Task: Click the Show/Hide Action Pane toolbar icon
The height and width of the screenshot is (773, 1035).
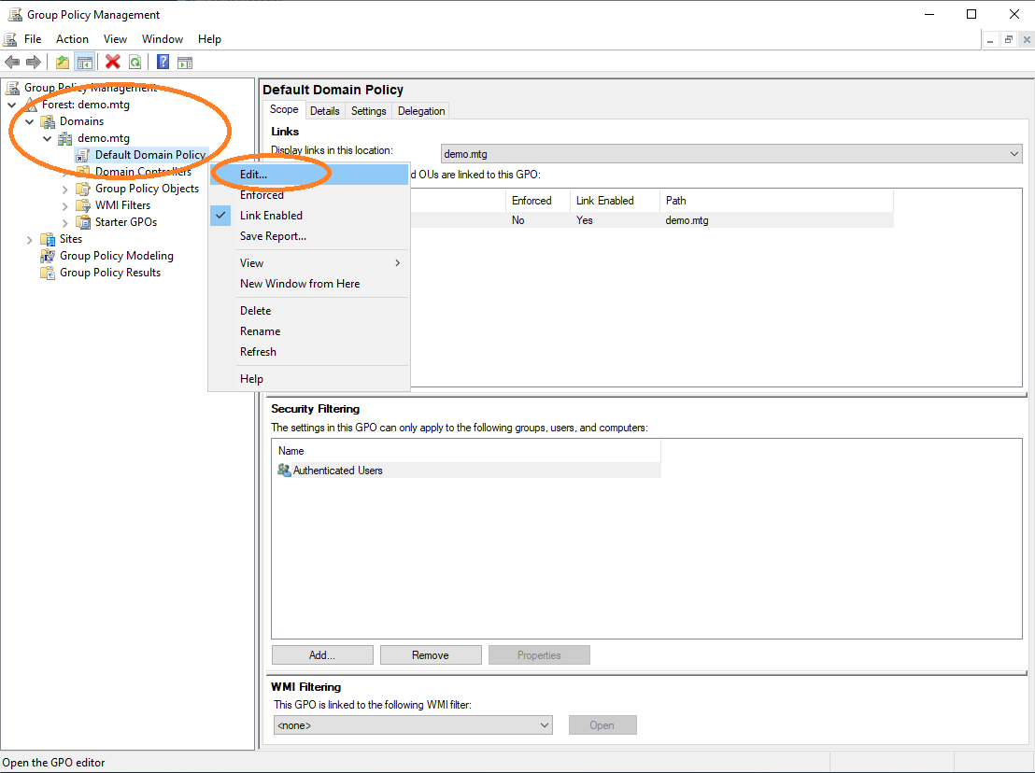Action: pyautogui.click(x=185, y=63)
